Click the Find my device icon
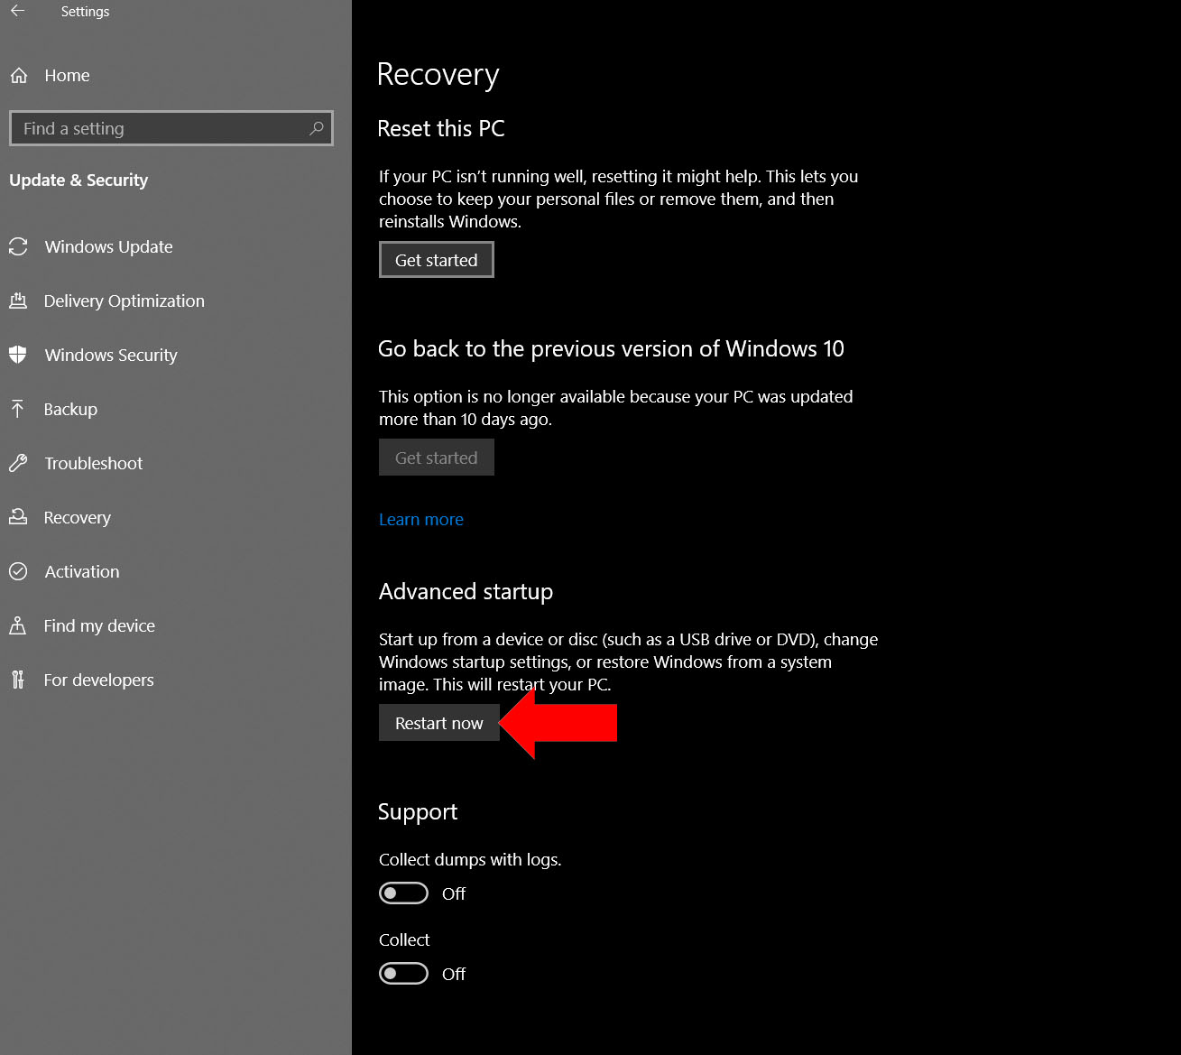1181x1055 pixels. 18,625
